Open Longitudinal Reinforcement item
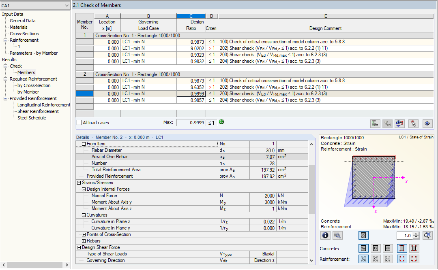438x270 pixels. (44, 105)
